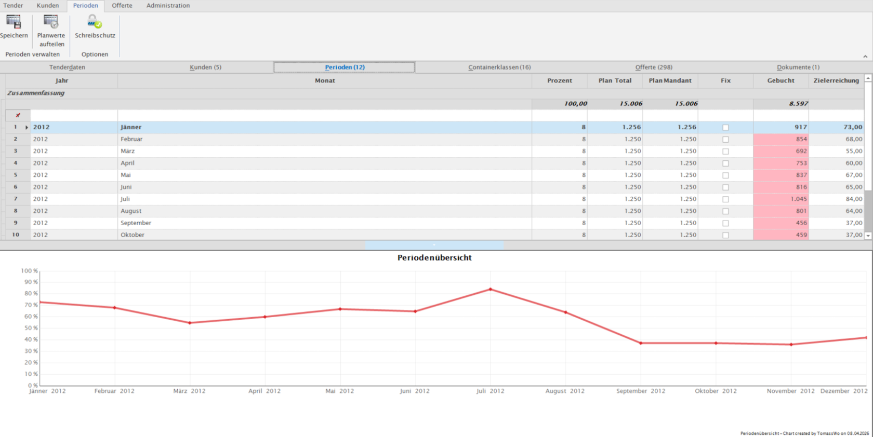Open the Administration ribbon tab
This screenshot has width=873, height=437.
tap(168, 6)
